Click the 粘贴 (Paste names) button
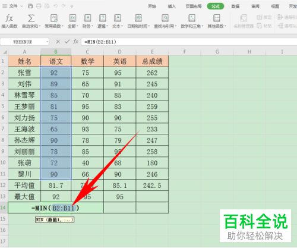297x248 pixels. [264, 26]
